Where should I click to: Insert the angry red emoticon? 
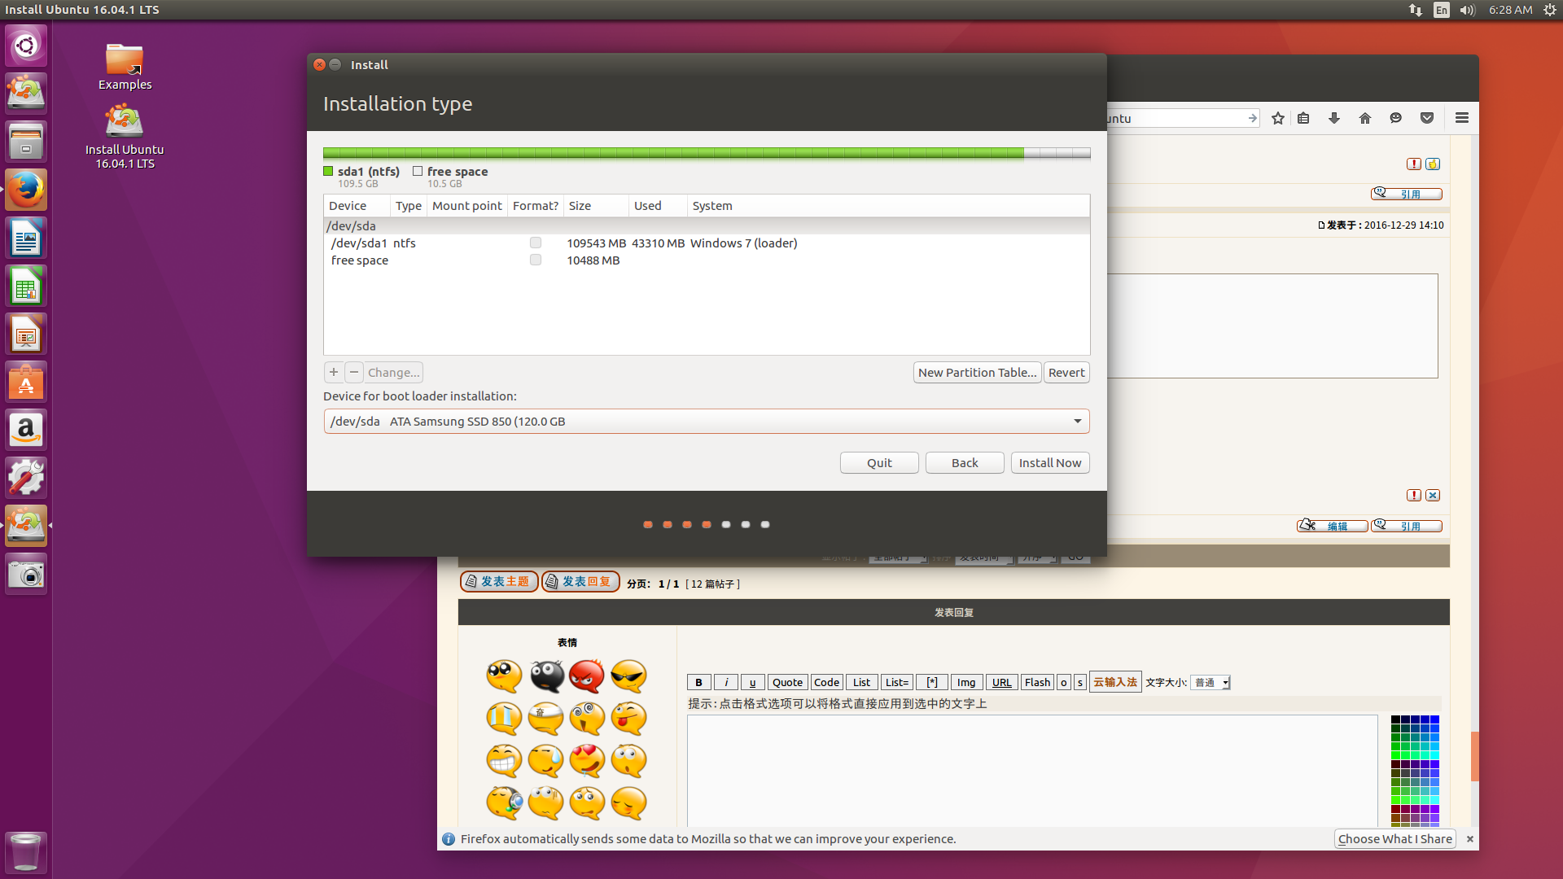click(587, 676)
